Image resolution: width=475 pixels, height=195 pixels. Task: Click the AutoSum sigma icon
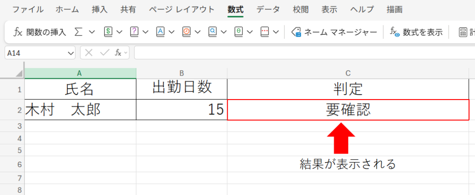click(78, 32)
